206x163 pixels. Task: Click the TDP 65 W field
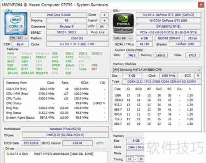[20, 44]
